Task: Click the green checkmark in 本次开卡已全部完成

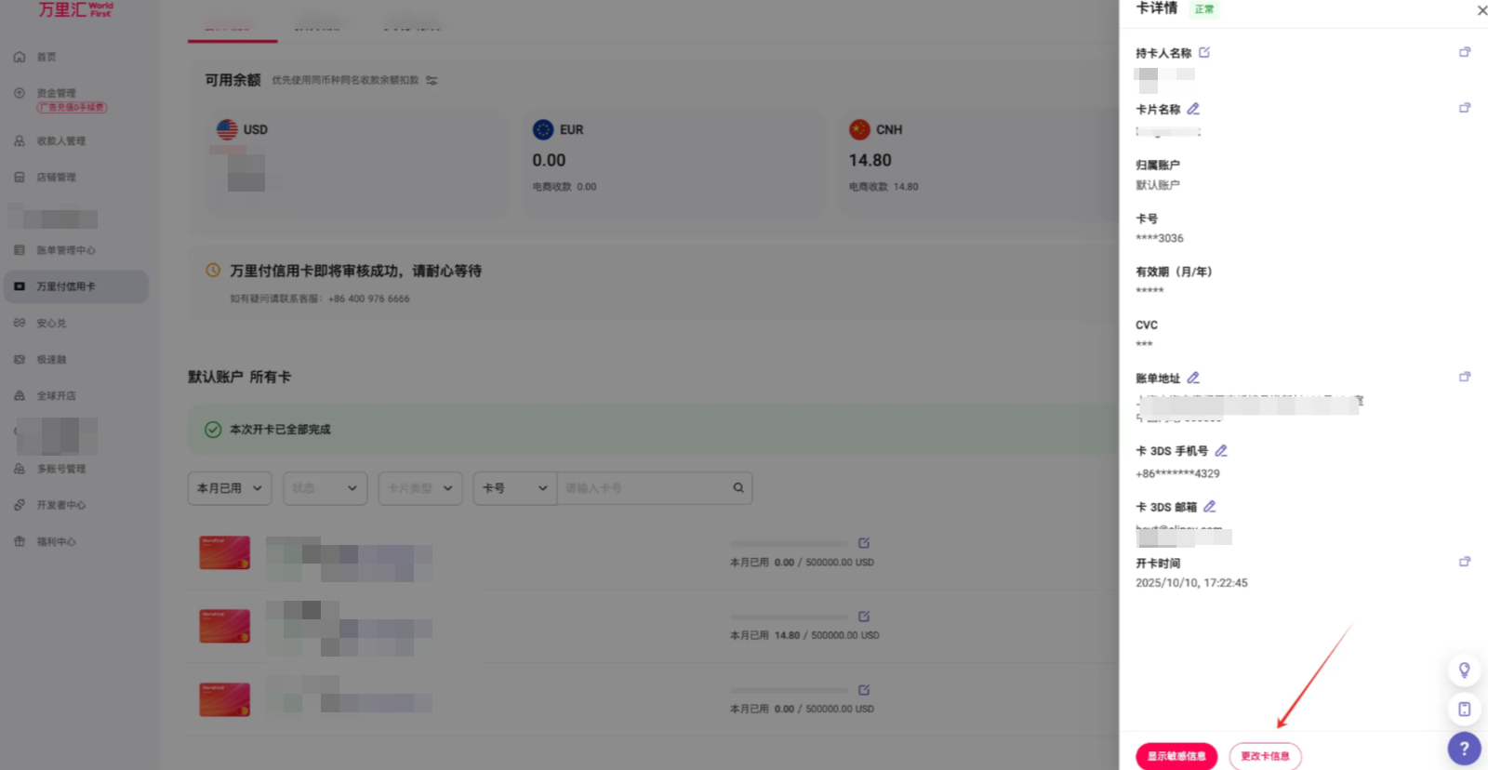Action: [213, 430]
